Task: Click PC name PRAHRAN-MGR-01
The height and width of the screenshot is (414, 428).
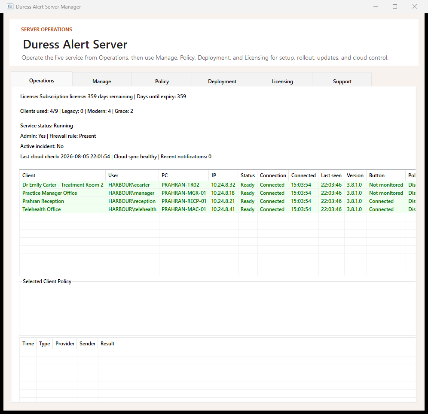Action: [x=183, y=193]
